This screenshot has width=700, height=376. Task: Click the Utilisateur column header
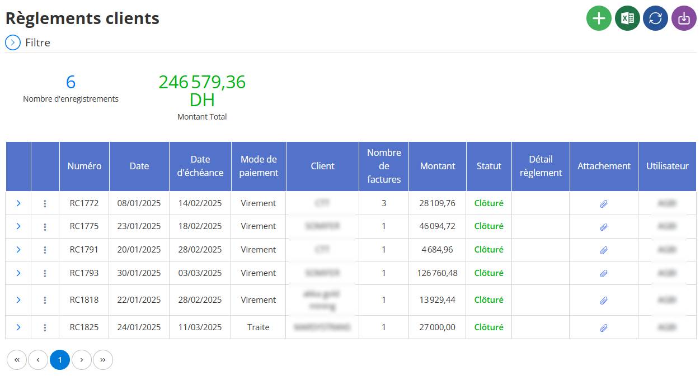coord(668,166)
